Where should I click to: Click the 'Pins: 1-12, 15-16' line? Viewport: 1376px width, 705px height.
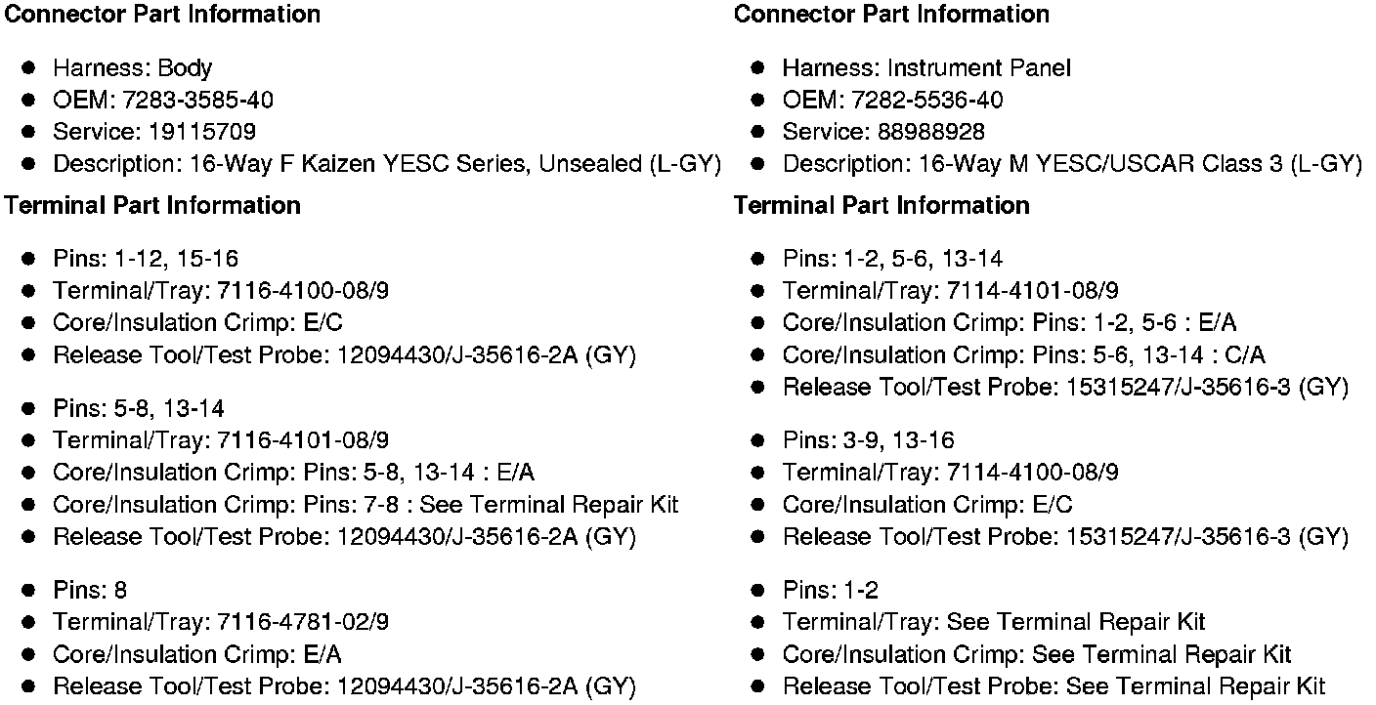coord(145,259)
